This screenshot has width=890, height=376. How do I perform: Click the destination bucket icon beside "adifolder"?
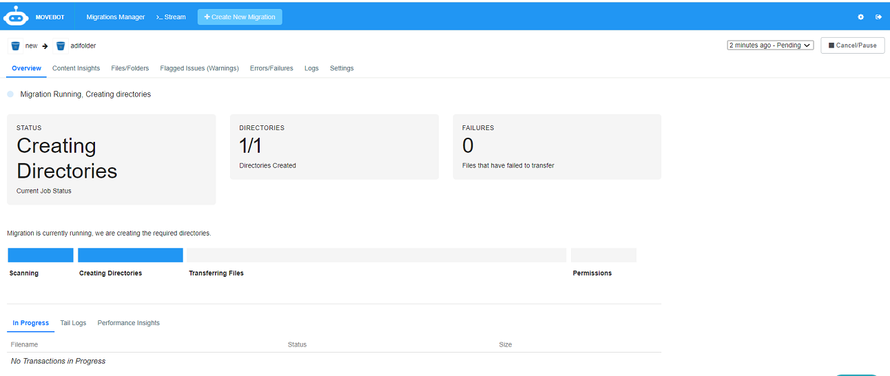pyautogui.click(x=61, y=46)
